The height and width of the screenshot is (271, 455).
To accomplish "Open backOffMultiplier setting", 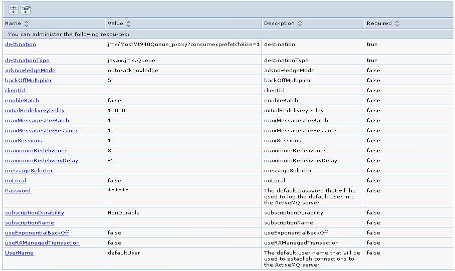I will coord(28,81).
